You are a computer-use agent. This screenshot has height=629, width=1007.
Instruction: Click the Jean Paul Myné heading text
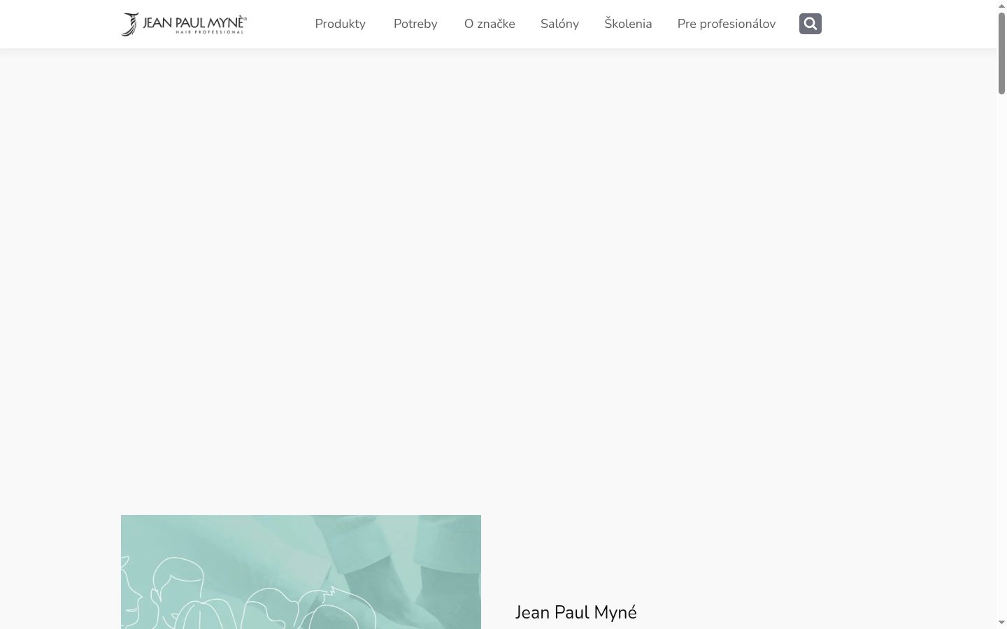[576, 612]
